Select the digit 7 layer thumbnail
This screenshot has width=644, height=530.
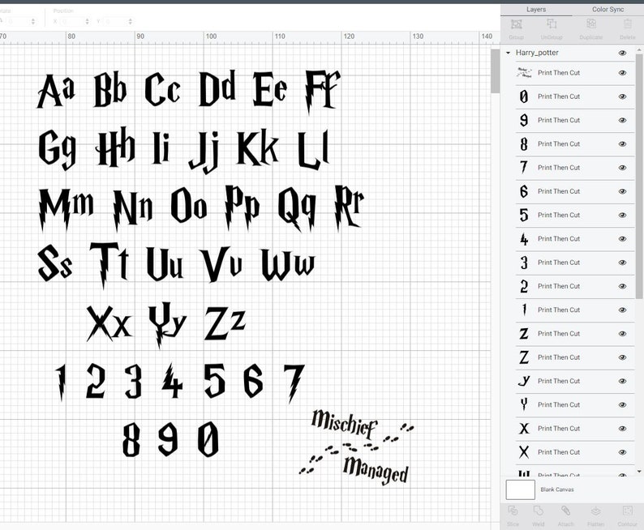pos(524,168)
